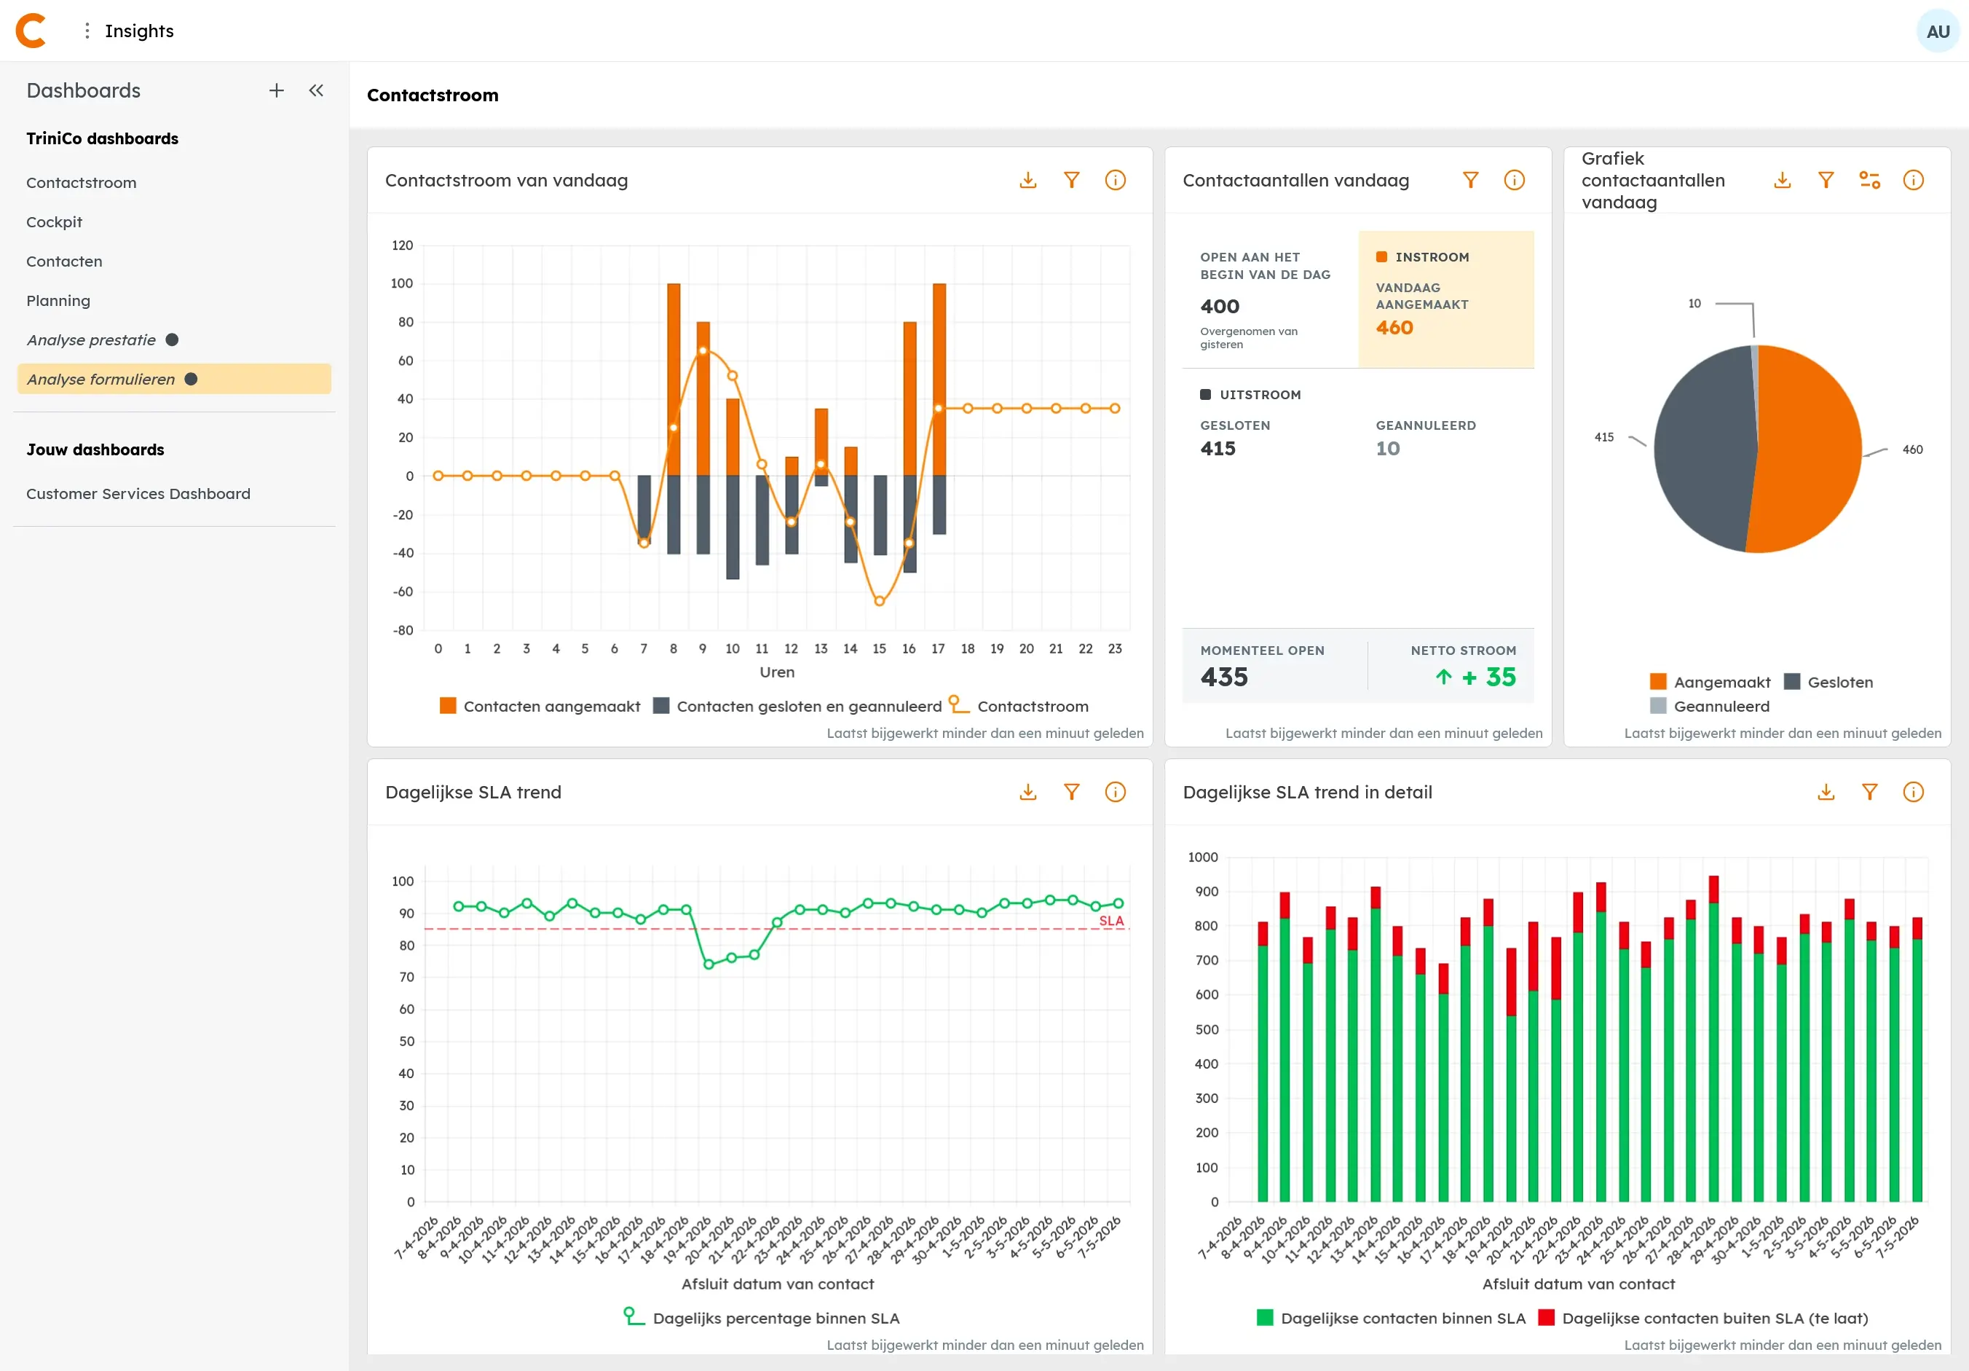Download the Dagelijkse SLA trend chart
Image resolution: width=1969 pixels, height=1371 pixels.
pyautogui.click(x=1027, y=792)
